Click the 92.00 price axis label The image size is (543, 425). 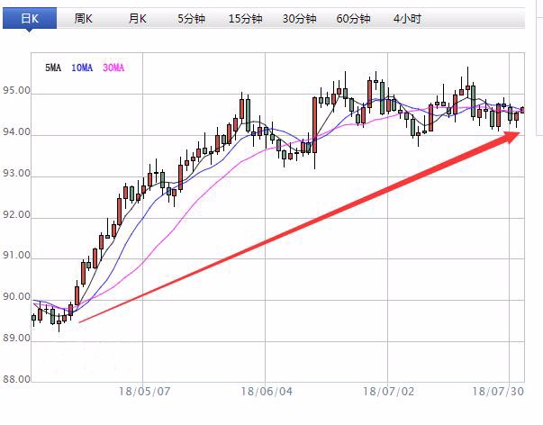click(x=16, y=214)
